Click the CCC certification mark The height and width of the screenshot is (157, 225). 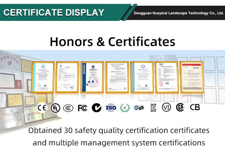[69, 108]
